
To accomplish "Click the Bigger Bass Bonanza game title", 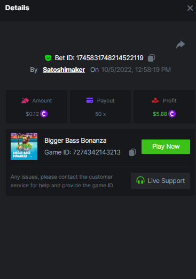I will pos(75,141).
